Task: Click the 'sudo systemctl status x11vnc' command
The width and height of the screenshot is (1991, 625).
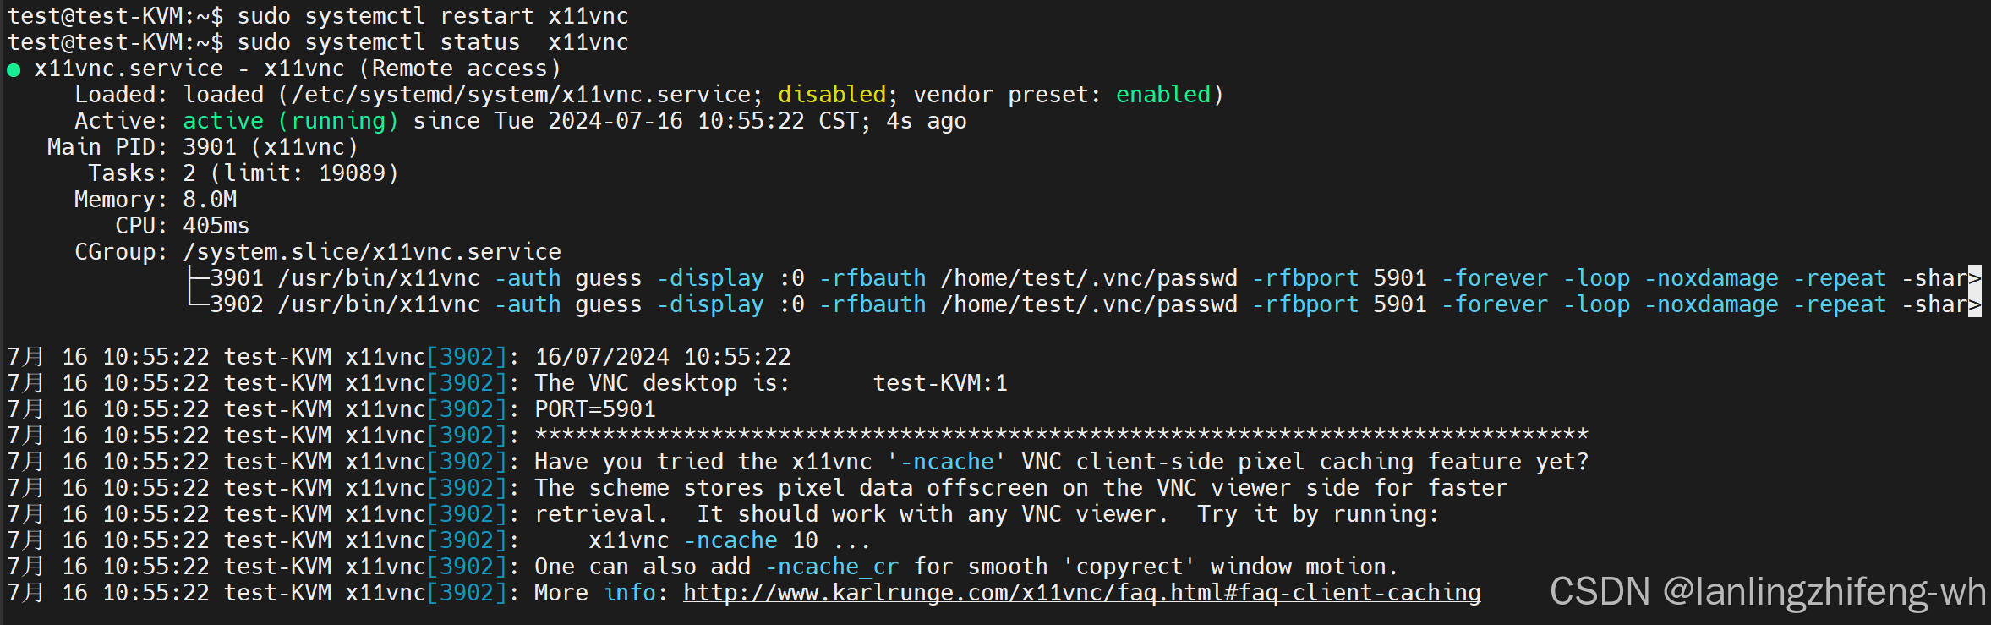Action: 433,42
